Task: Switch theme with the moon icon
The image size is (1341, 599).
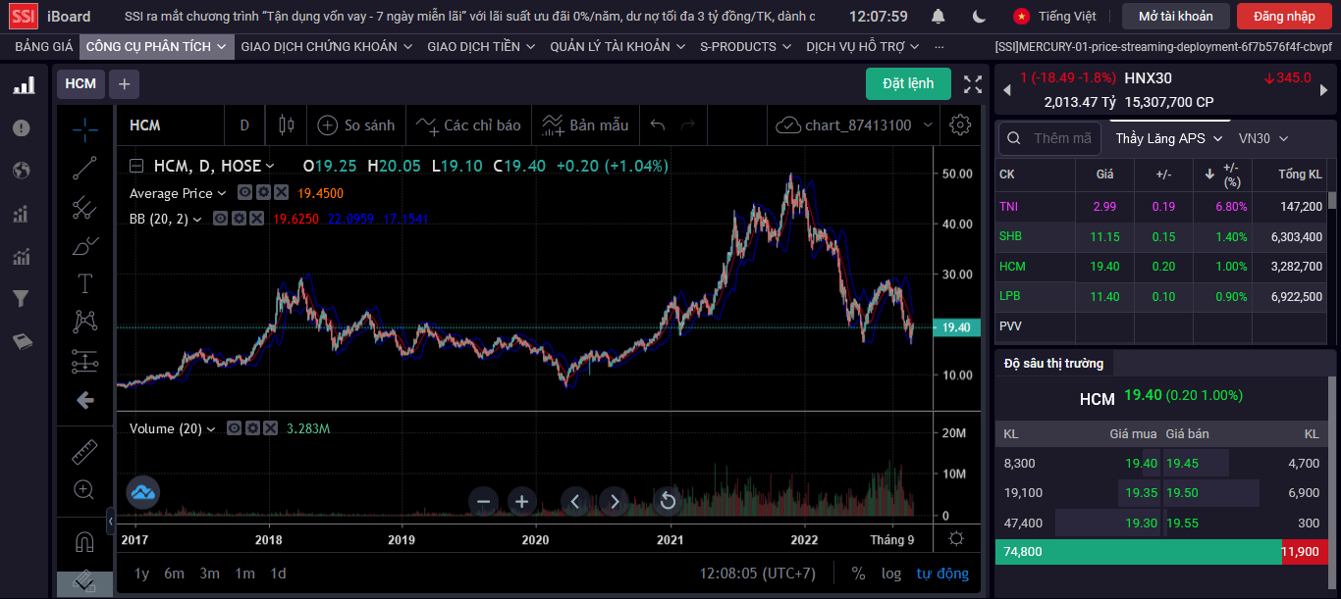Action: 979,16
